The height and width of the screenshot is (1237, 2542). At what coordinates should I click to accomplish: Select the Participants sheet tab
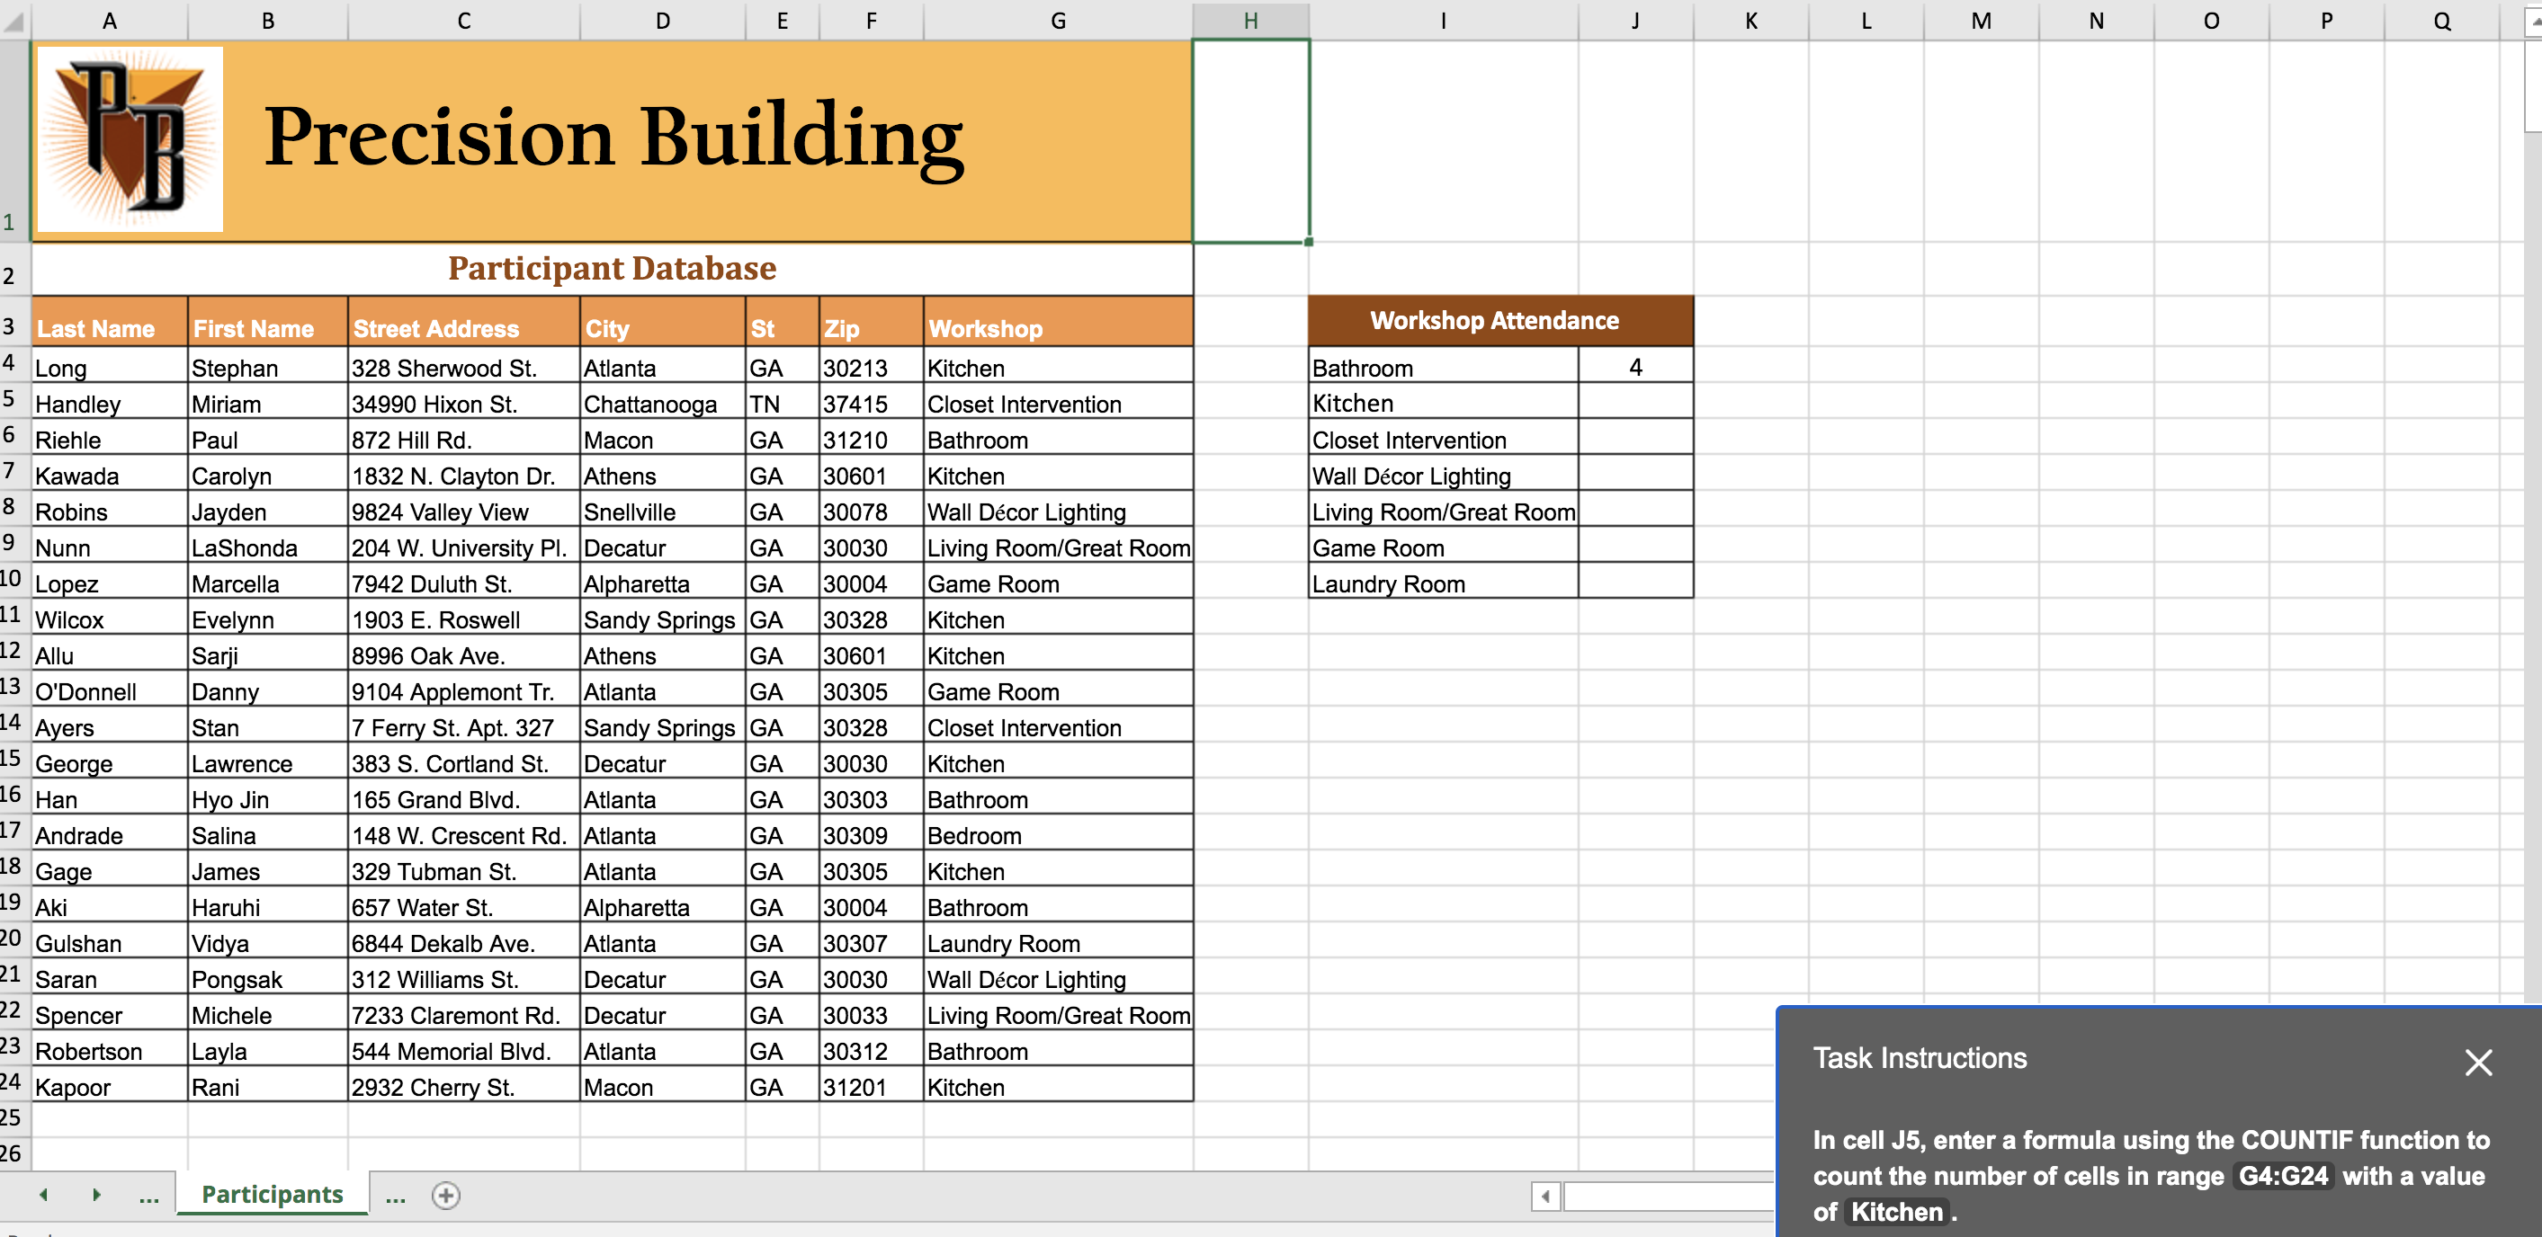tap(273, 1195)
